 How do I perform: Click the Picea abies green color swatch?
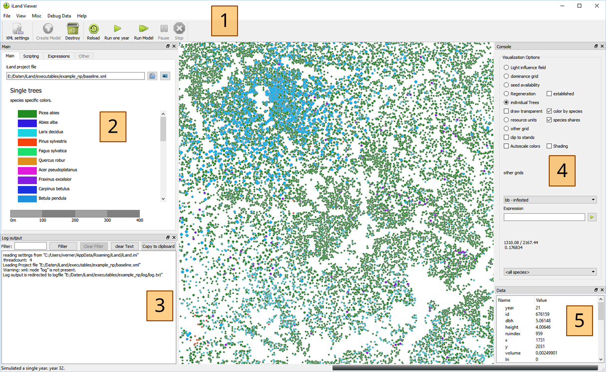27,113
